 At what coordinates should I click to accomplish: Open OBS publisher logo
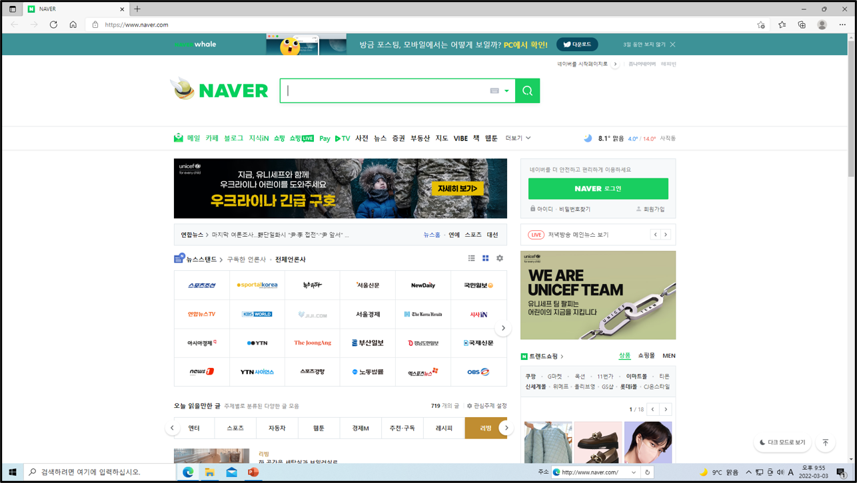tap(478, 372)
